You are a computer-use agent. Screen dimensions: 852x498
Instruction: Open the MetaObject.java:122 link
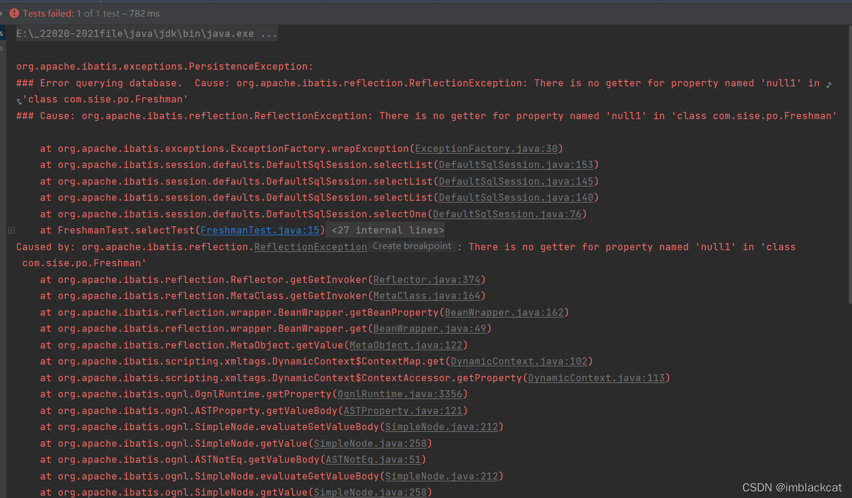[405, 345]
